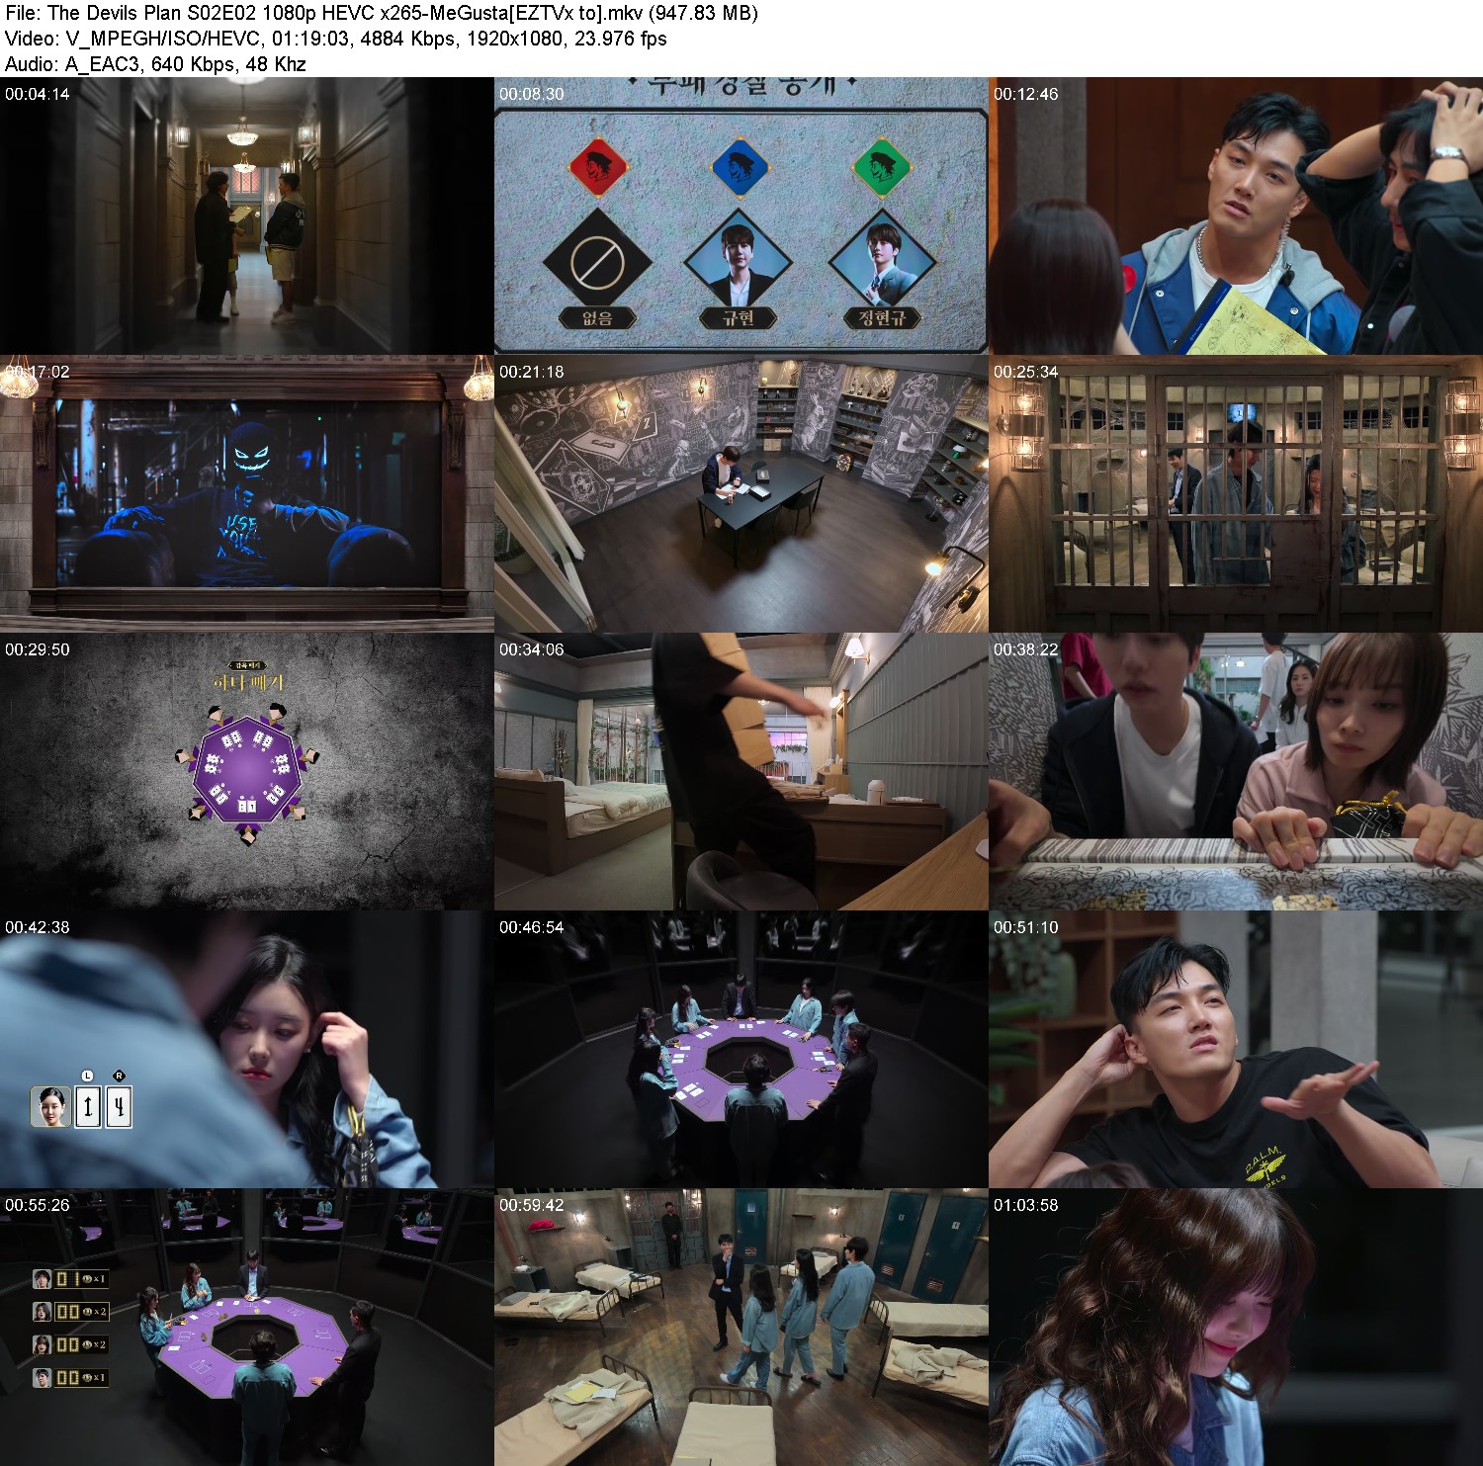Choose the bedroom frame at 00:34:06
Viewport: 1483px width, 1466px height.
point(741,771)
